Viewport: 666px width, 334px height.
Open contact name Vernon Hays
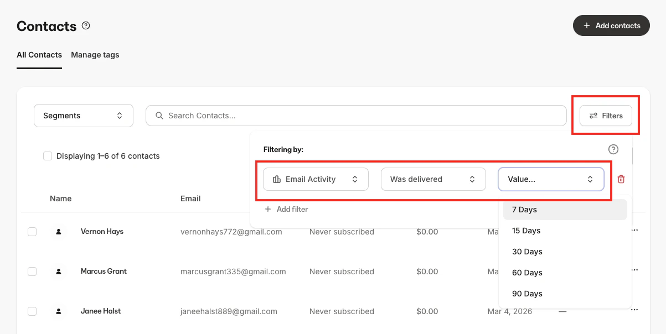(x=102, y=232)
